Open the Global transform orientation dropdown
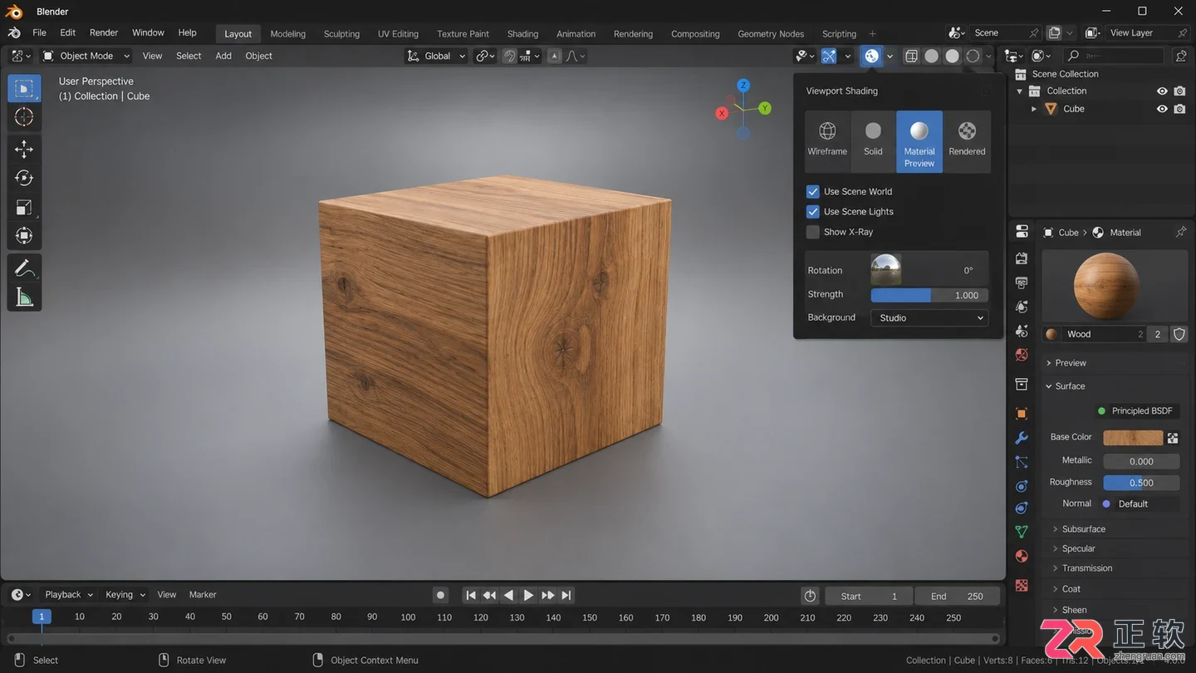Image resolution: width=1196 pixels, height=673 pixels. pos(436,56)
